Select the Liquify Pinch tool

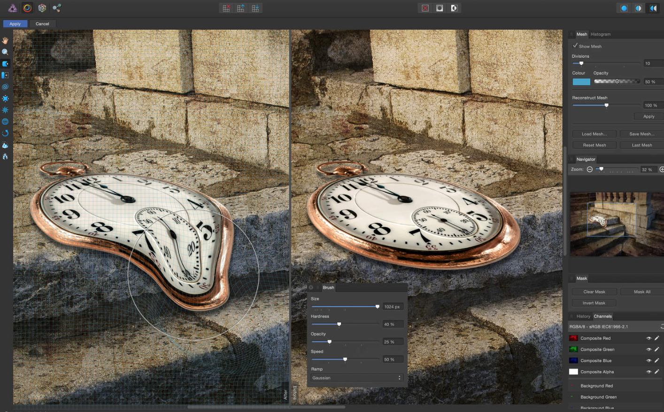pos(5,99)
